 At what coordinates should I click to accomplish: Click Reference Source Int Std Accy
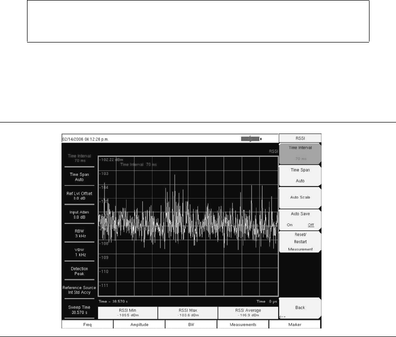point(79,290)
